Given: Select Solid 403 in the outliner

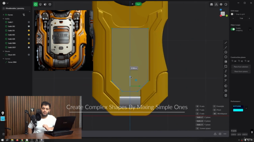Looking at the screenshot, I should tap(12, 35).
